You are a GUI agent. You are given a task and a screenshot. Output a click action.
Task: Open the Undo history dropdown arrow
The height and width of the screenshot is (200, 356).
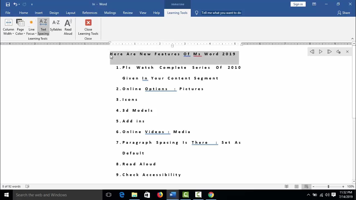pos(19,4)
